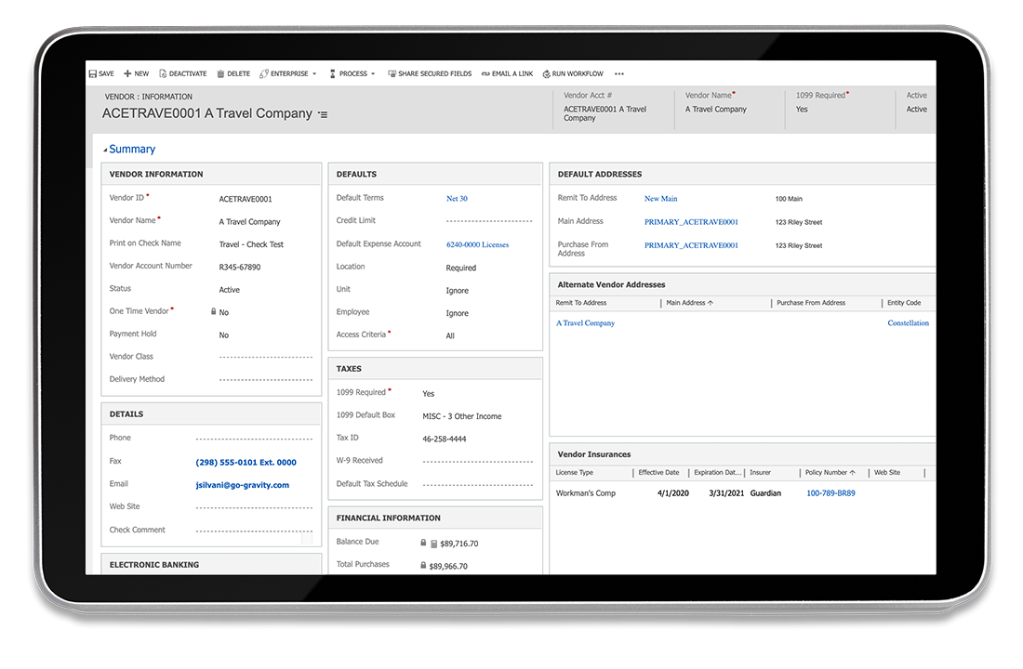Screen dimensions: 1023x669
Task: Click the empty Credit Limit field
Action: click(489, 221)
